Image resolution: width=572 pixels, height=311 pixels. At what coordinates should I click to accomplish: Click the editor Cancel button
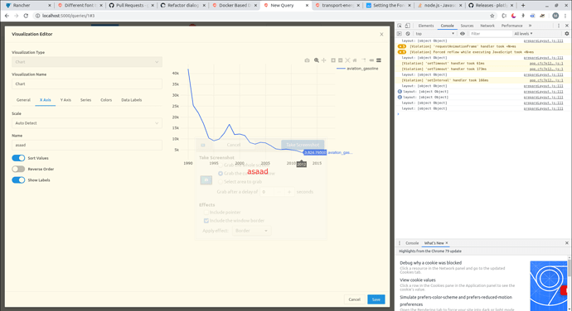point(354,299)
